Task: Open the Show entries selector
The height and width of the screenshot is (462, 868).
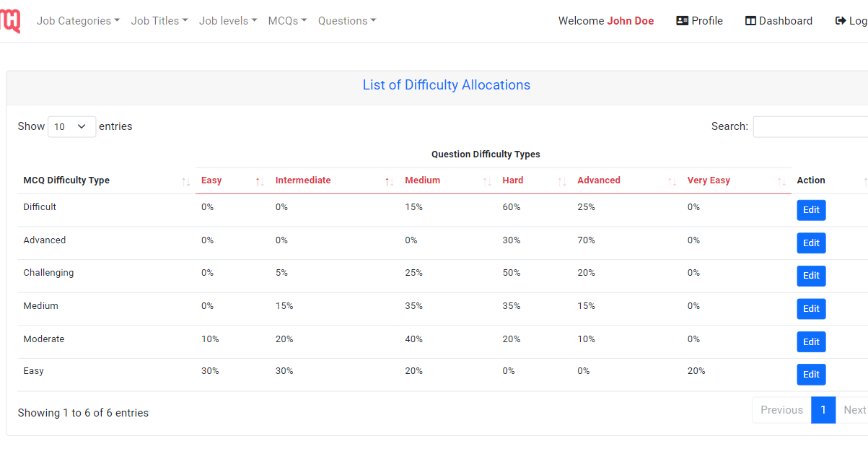Action: (x=71, y=126)
